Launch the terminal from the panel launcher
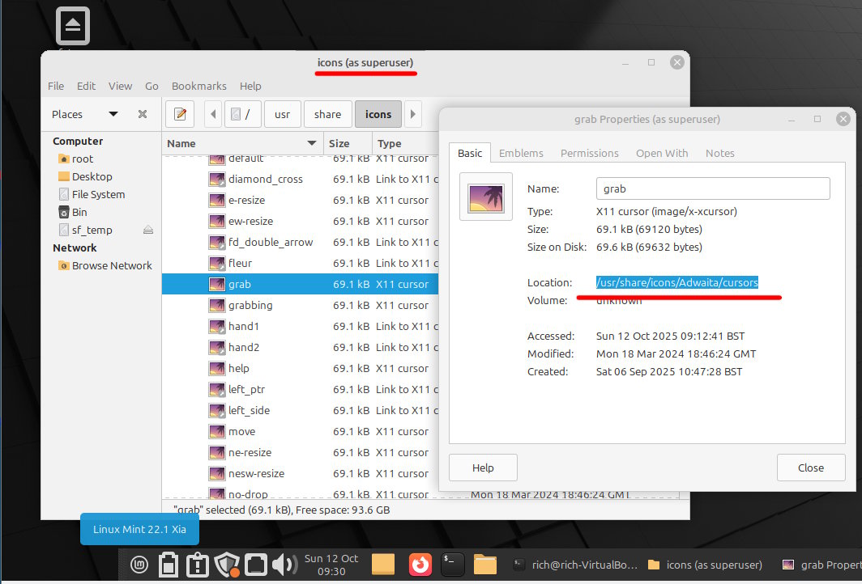Image resolution: width=862 pixels, height=584 pixels. tap(452, 565)
